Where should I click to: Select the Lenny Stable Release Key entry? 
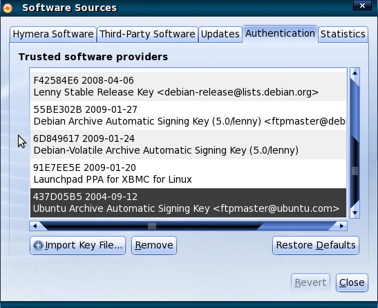pos(188,87)
